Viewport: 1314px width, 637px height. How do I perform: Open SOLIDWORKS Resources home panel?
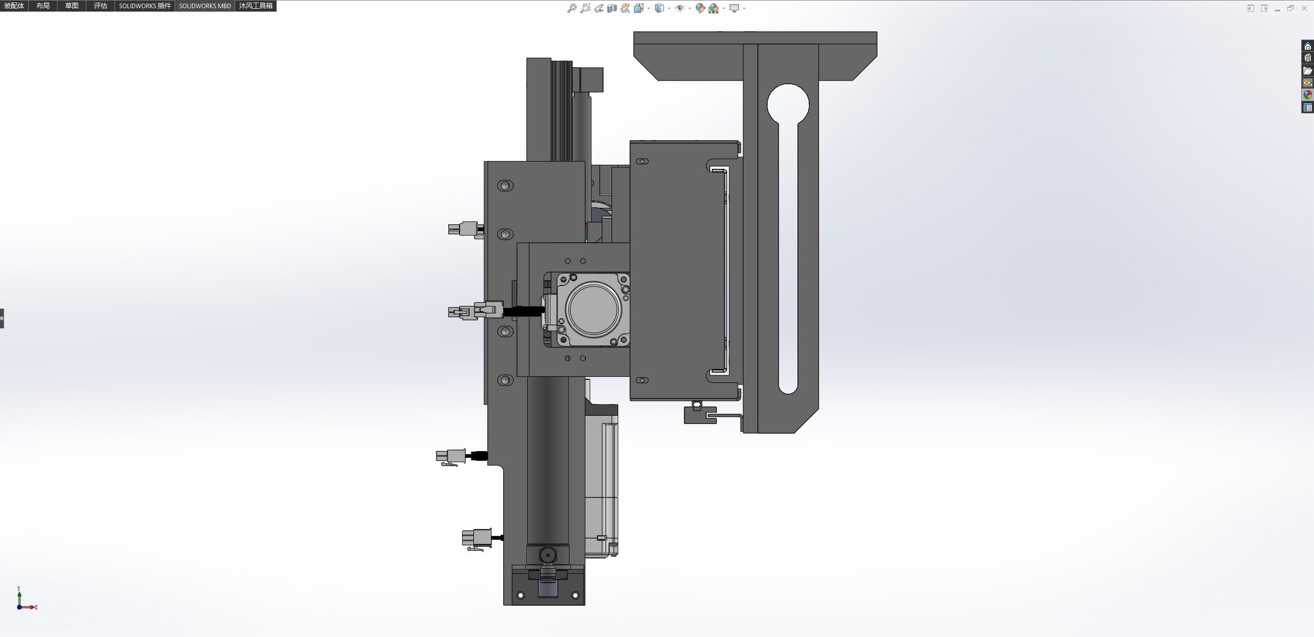click(1307, 46)
